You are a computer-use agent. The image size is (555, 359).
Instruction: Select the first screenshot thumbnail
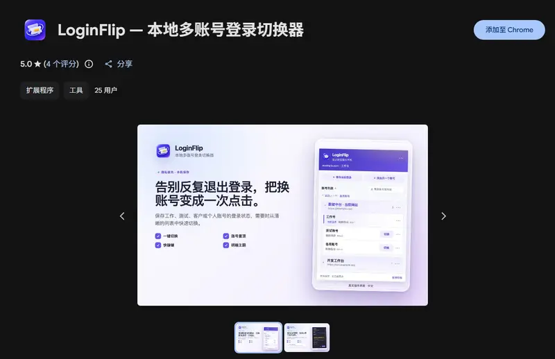point(258,338)
